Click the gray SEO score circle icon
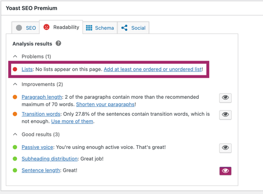 click(19, 28)
